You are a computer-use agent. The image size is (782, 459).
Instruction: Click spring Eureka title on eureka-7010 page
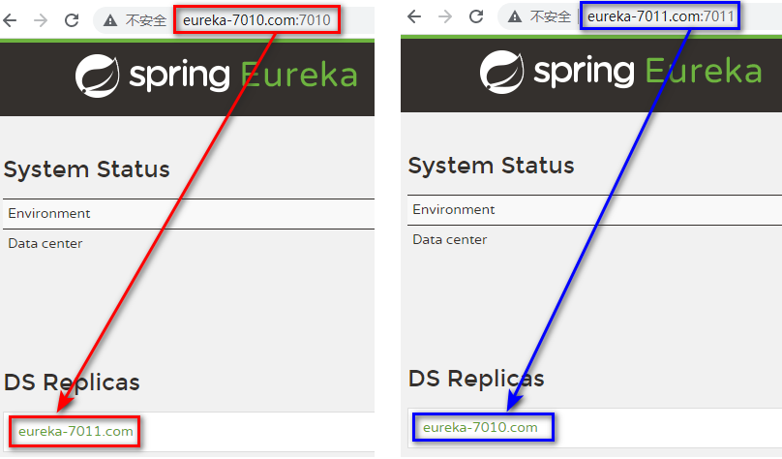(243, 76)
